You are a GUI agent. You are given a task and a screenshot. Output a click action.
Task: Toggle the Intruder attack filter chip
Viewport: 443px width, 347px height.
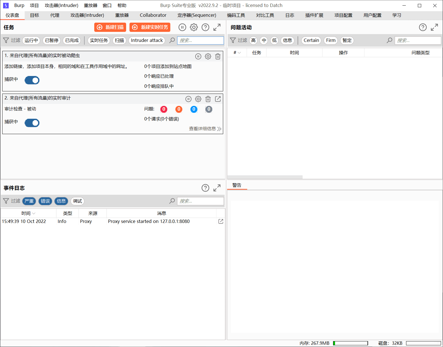147,41
